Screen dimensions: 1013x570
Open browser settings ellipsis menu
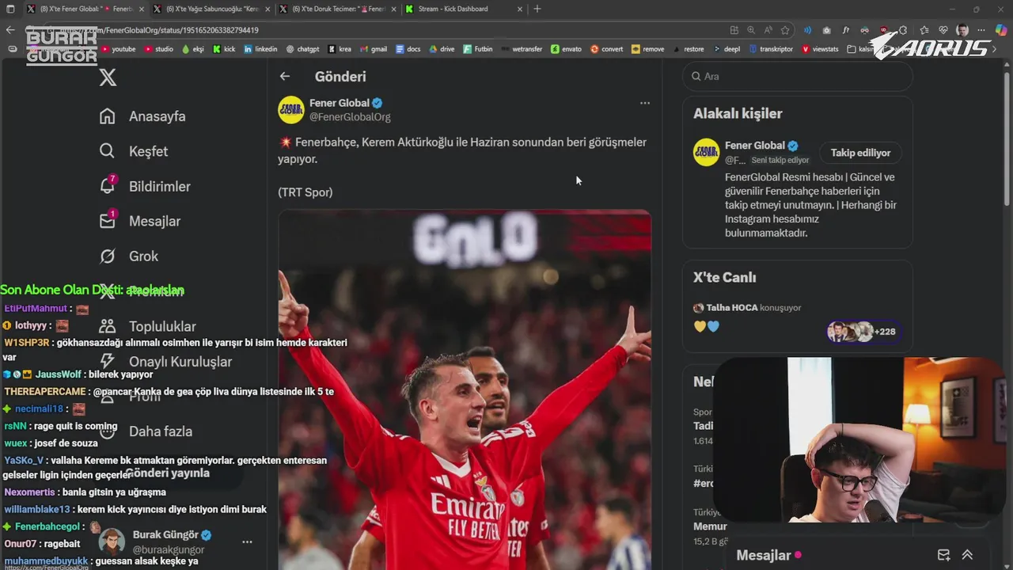[x=982, y=30]
